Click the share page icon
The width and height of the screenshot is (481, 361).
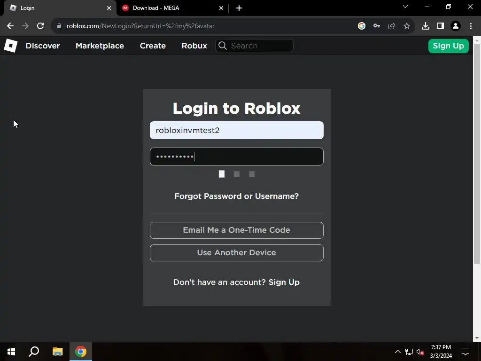click(392, 26)
